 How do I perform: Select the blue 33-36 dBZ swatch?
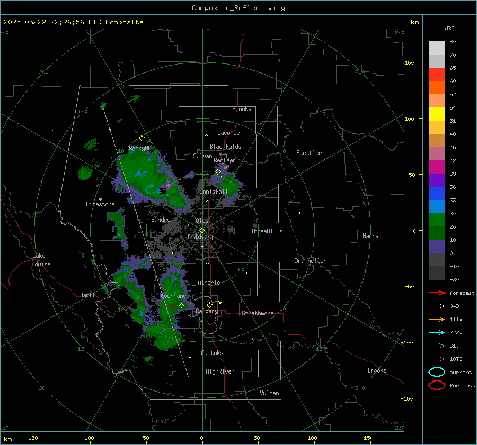coord(437,193)
